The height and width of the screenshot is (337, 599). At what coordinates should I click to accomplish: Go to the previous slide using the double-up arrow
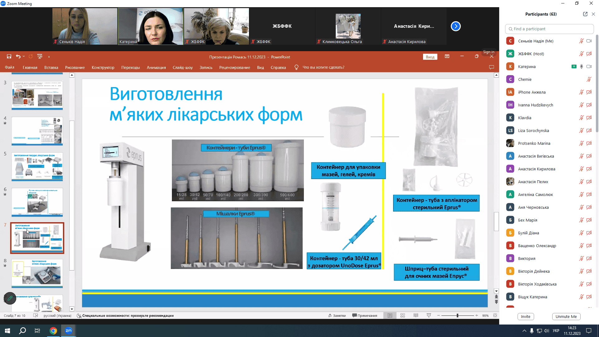click(496, 297)
